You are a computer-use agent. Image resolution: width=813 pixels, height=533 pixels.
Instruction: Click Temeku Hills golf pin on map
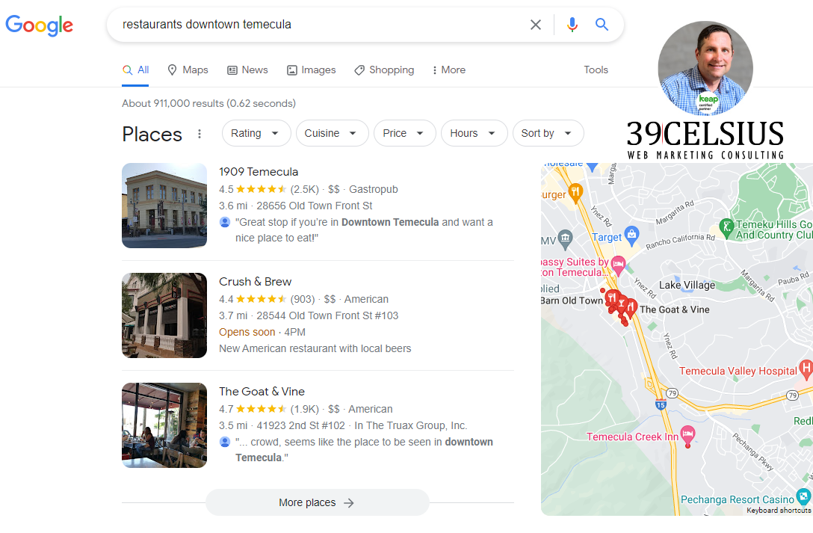coord(727,228)
